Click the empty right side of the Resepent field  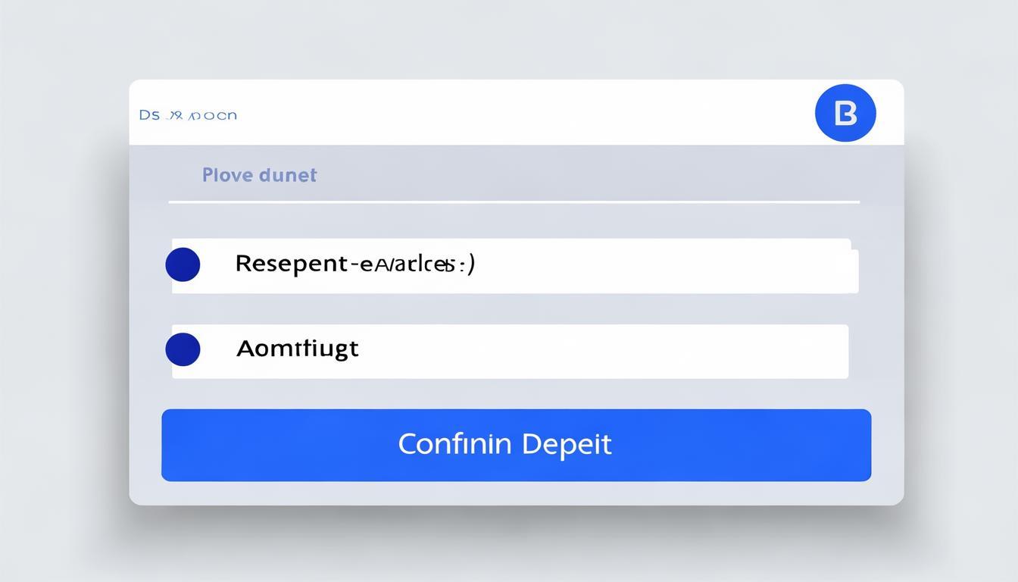coord(667,266)
